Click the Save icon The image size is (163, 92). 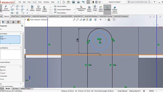pos(73,2)
